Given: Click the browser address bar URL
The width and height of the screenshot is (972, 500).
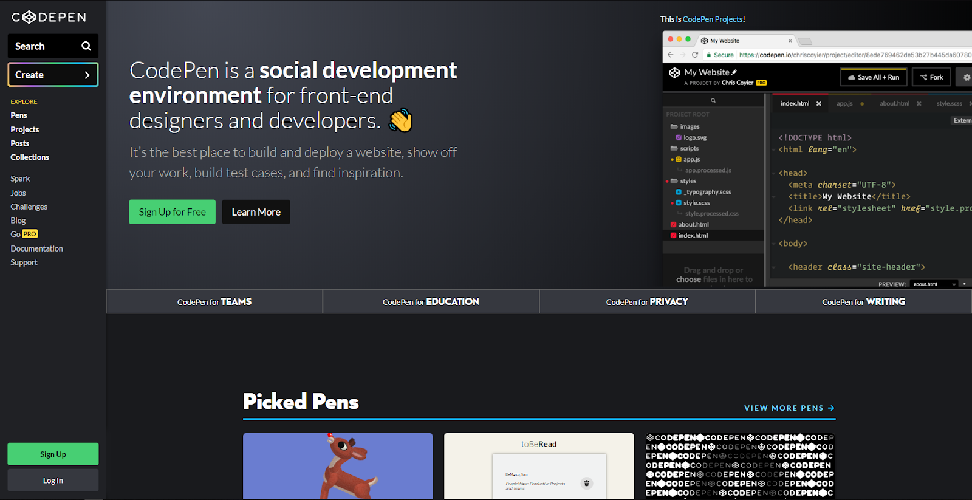Looking at the screenshot, I should (855, 55).
